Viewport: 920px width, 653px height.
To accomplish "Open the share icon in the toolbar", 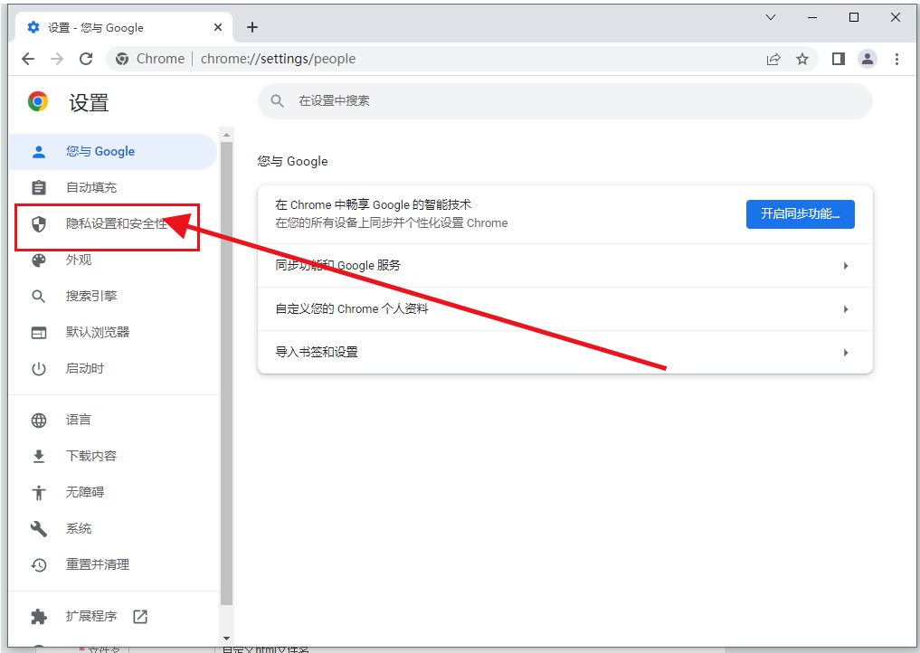I will 773,59.
